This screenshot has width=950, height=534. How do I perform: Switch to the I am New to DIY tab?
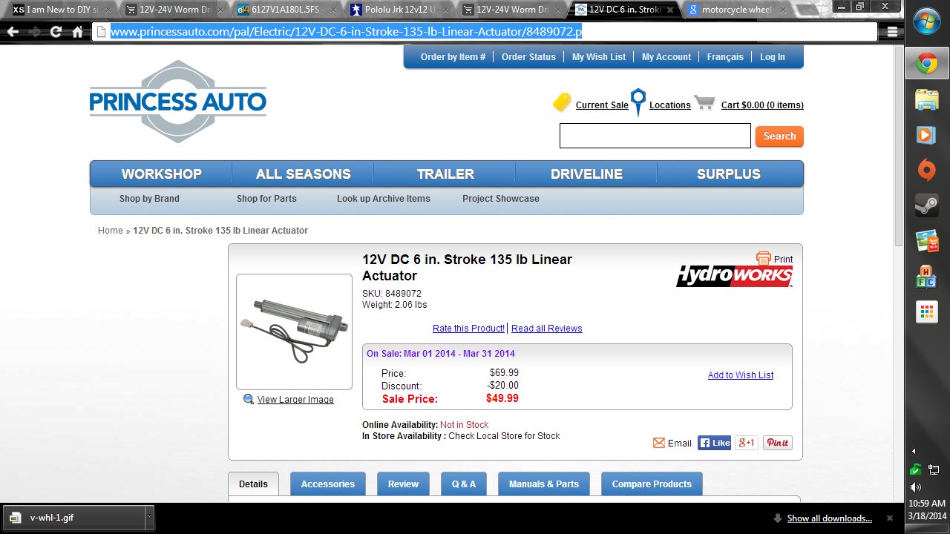62,10
